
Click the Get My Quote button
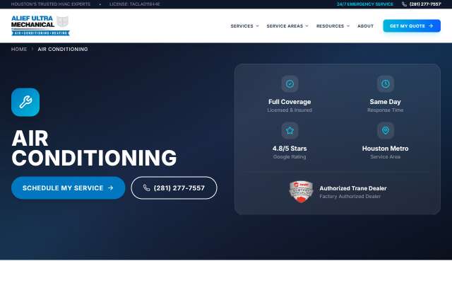click(x=412, y=25)
